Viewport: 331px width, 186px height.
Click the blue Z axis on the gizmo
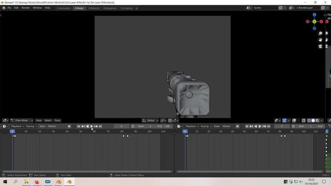pos(314,14)
